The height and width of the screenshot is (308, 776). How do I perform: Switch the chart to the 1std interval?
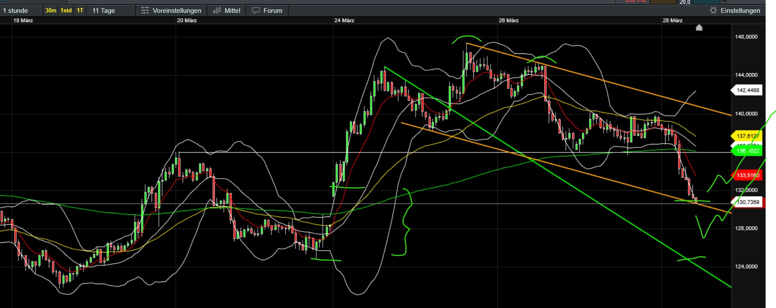66,11
